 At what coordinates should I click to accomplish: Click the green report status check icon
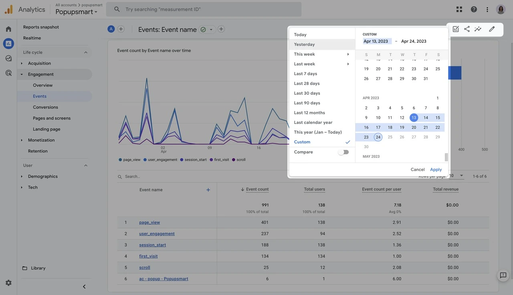point(203,30)
